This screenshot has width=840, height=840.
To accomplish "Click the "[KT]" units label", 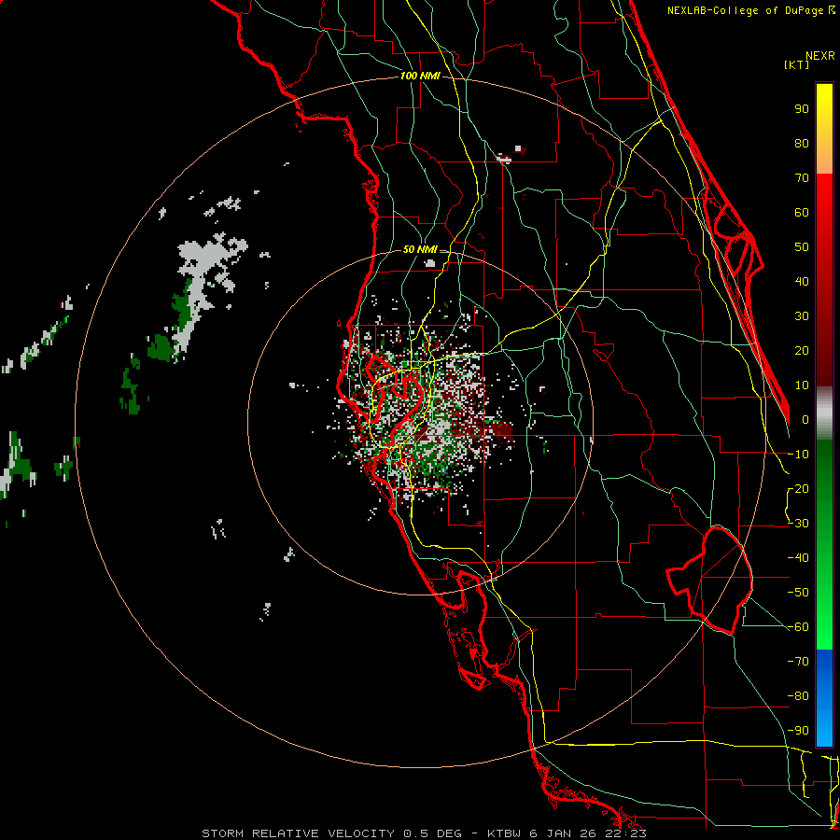I will pos(797,64).
